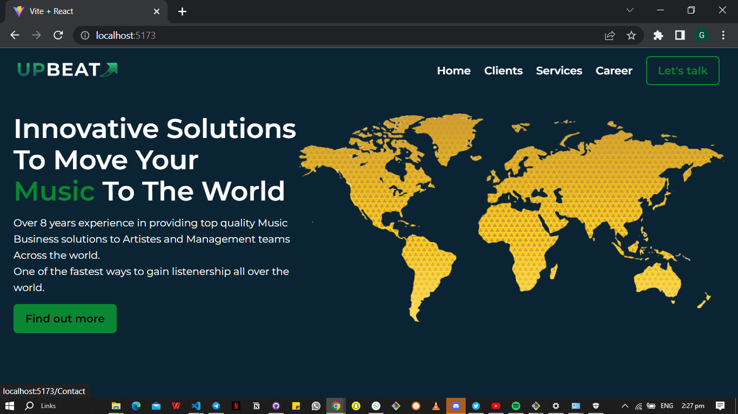
Task: Open Twitter from the taskbar
Action: 476,406
